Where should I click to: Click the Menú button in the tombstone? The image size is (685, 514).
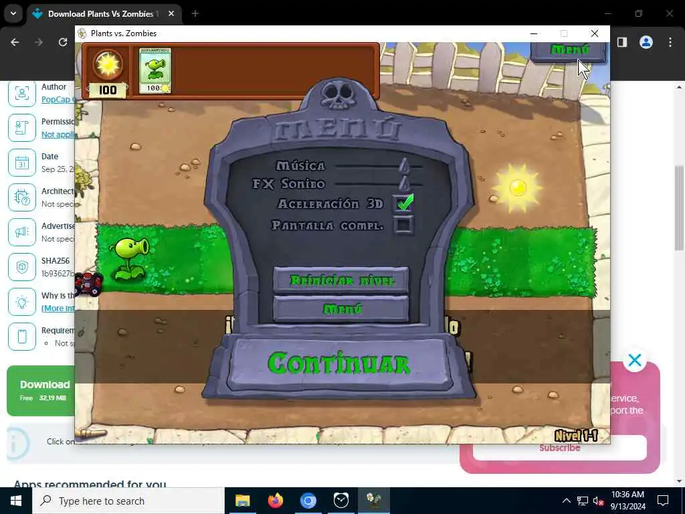coord(340,309)
